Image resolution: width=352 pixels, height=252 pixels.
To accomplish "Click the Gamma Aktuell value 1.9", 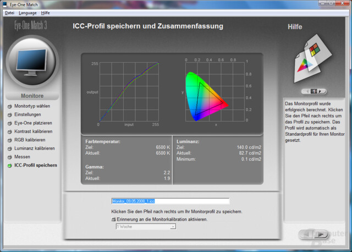I will tap(167, 179).
